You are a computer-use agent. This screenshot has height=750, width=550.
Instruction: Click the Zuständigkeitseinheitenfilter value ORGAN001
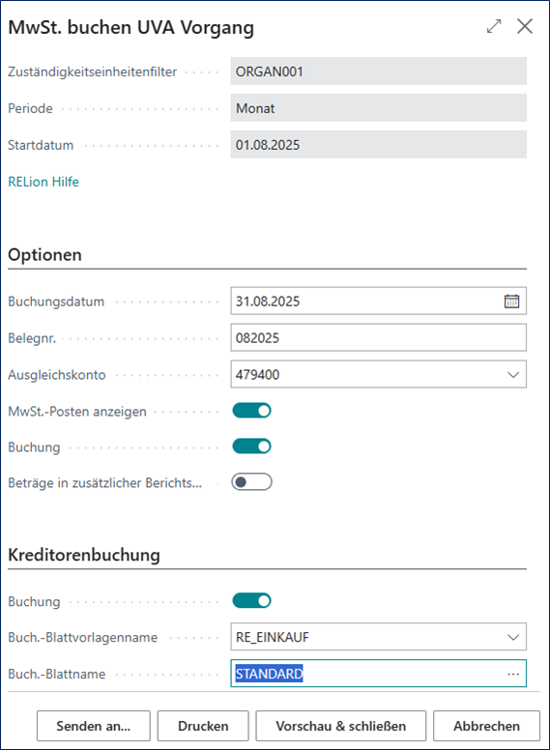coord(378,72)
